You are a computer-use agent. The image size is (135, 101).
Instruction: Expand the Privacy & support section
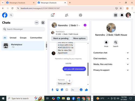[111, 70]
